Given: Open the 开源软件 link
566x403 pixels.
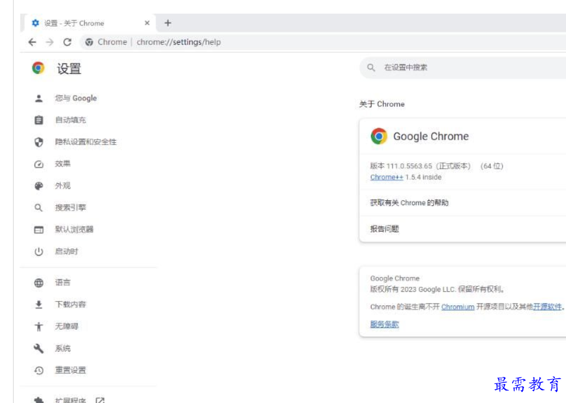Looking at the screenshot, I should (547, 307).
